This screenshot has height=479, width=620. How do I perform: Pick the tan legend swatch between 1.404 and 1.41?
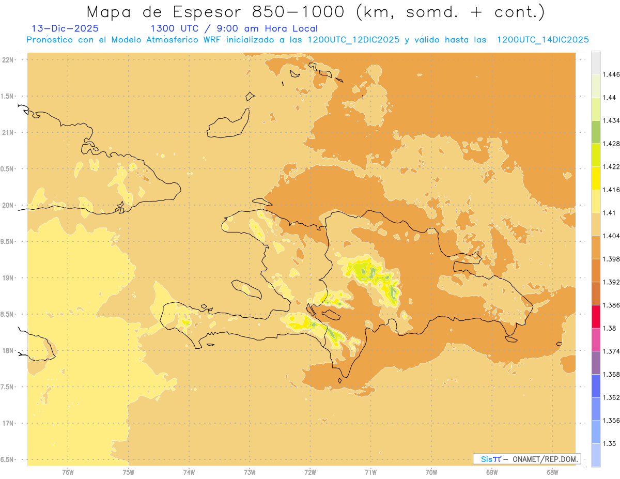coord(596,224)
